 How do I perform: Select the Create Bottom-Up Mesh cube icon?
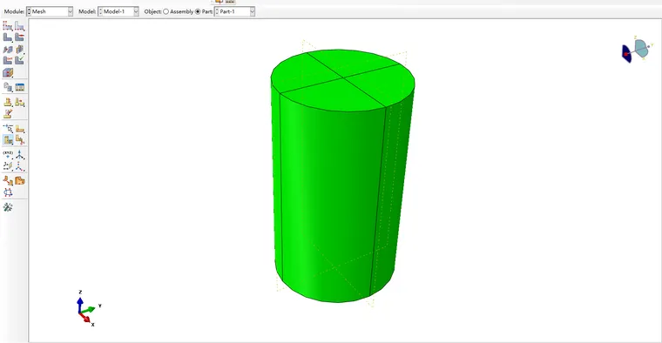coord(8,72)
